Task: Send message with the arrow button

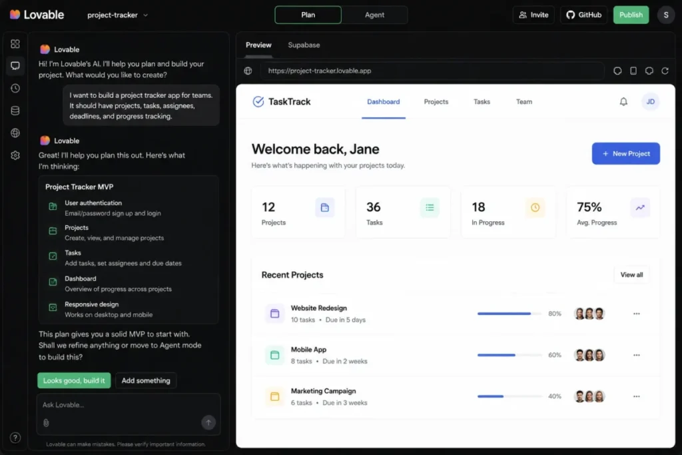Action: pos(208,422)
